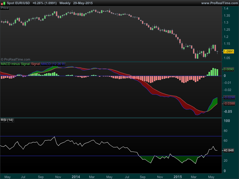
Task: Click the 29-May-2015 date in the header
Action: pyautogui.click(x=83, y=3)
